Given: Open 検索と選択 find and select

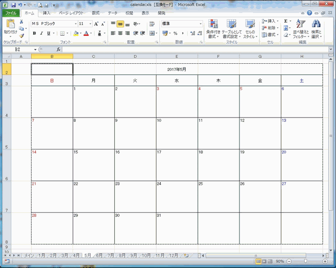Looking at the screenshot, I should point(316,29).
